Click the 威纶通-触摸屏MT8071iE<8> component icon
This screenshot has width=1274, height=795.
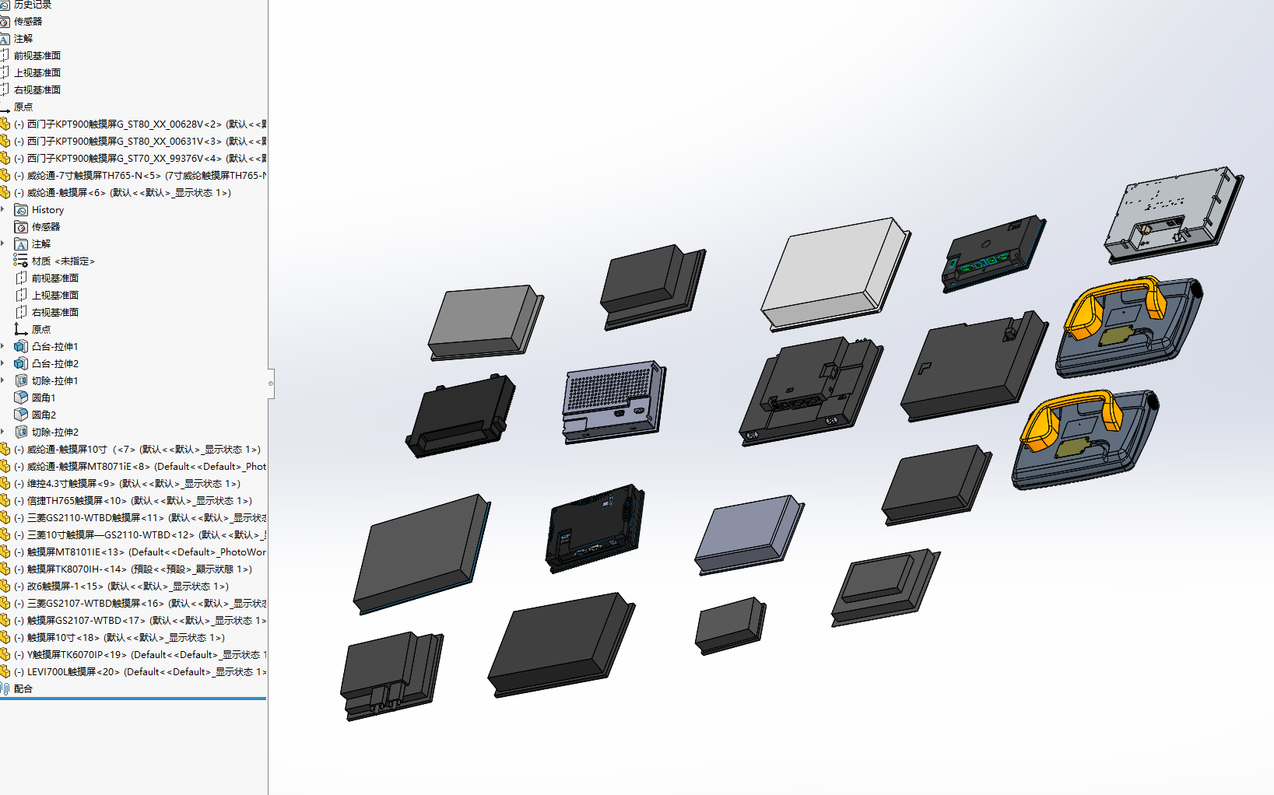coord(5,467)
